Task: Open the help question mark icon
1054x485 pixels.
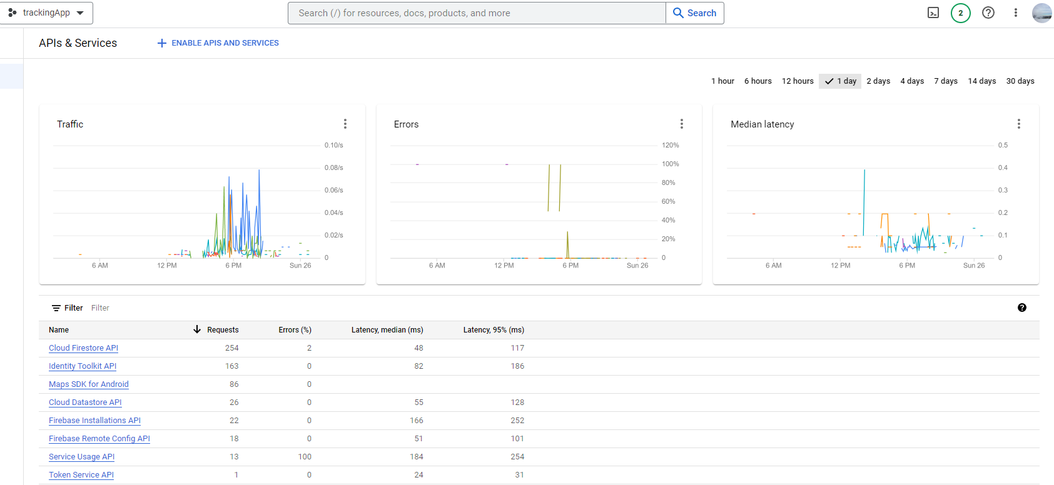Action: coord(988,13)
